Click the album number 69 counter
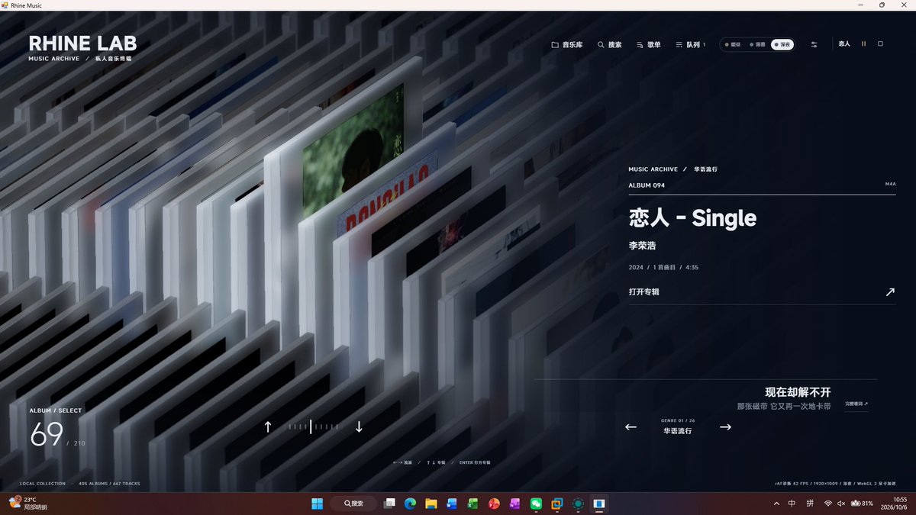 coord(47,434)
